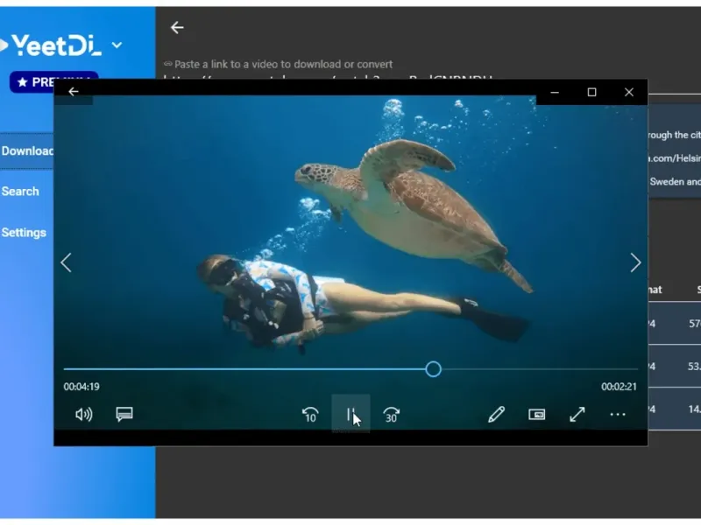
Task: Go to the next item using right chevron
Action: [636, 262]
